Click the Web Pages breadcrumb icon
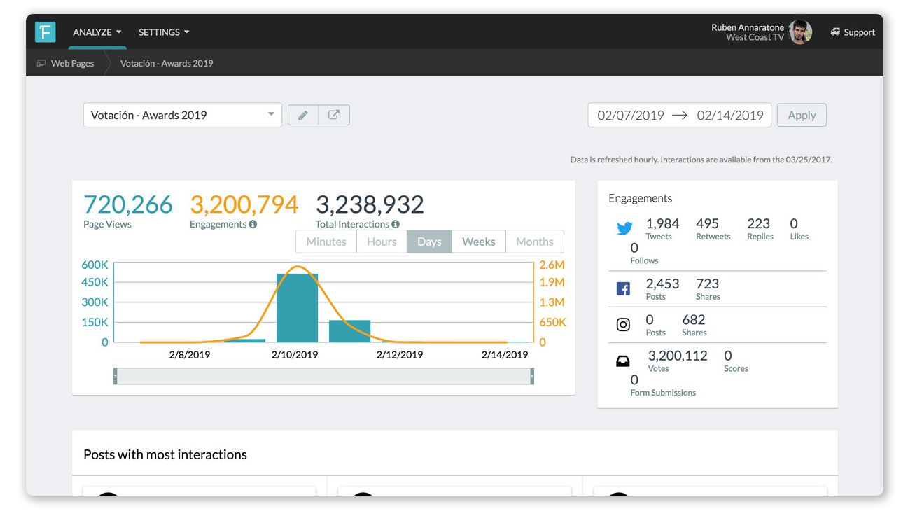This screenshot has width=908, height=516. 41,63
